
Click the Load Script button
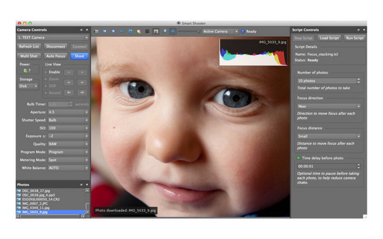click(329, 38)
